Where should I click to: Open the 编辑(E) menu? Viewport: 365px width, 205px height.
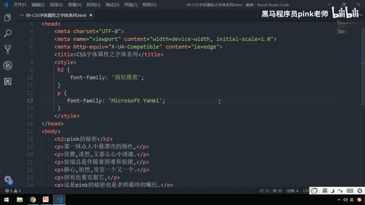38,5
